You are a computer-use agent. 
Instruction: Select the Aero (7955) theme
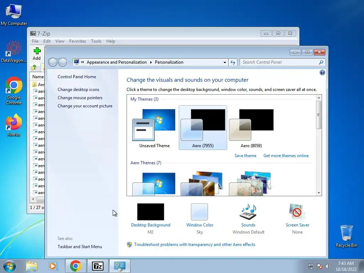coord(203,128)
